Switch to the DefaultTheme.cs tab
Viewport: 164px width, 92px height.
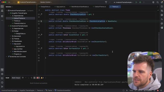(99, 7)
